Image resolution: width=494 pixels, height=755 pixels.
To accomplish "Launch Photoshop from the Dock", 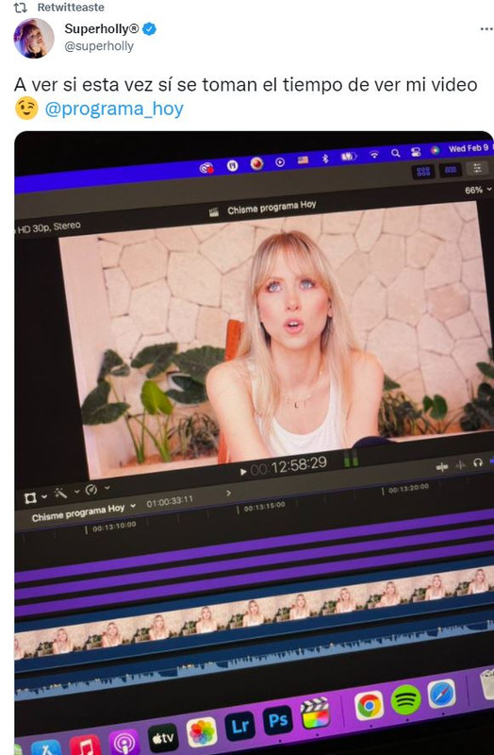I will click(x=278, y=720).
